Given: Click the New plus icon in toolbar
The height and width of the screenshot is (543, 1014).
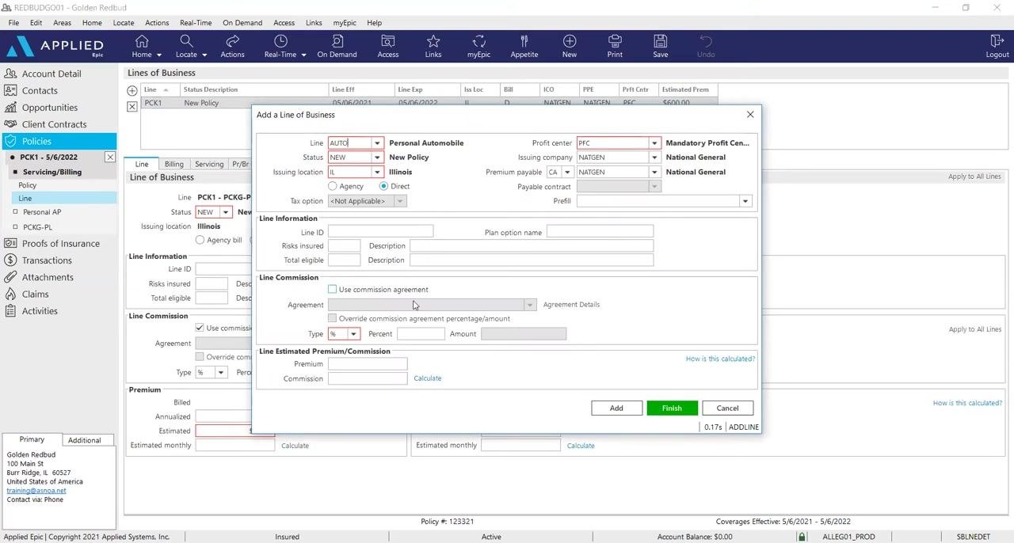Looking at the screenshot, I should point(570,41).
